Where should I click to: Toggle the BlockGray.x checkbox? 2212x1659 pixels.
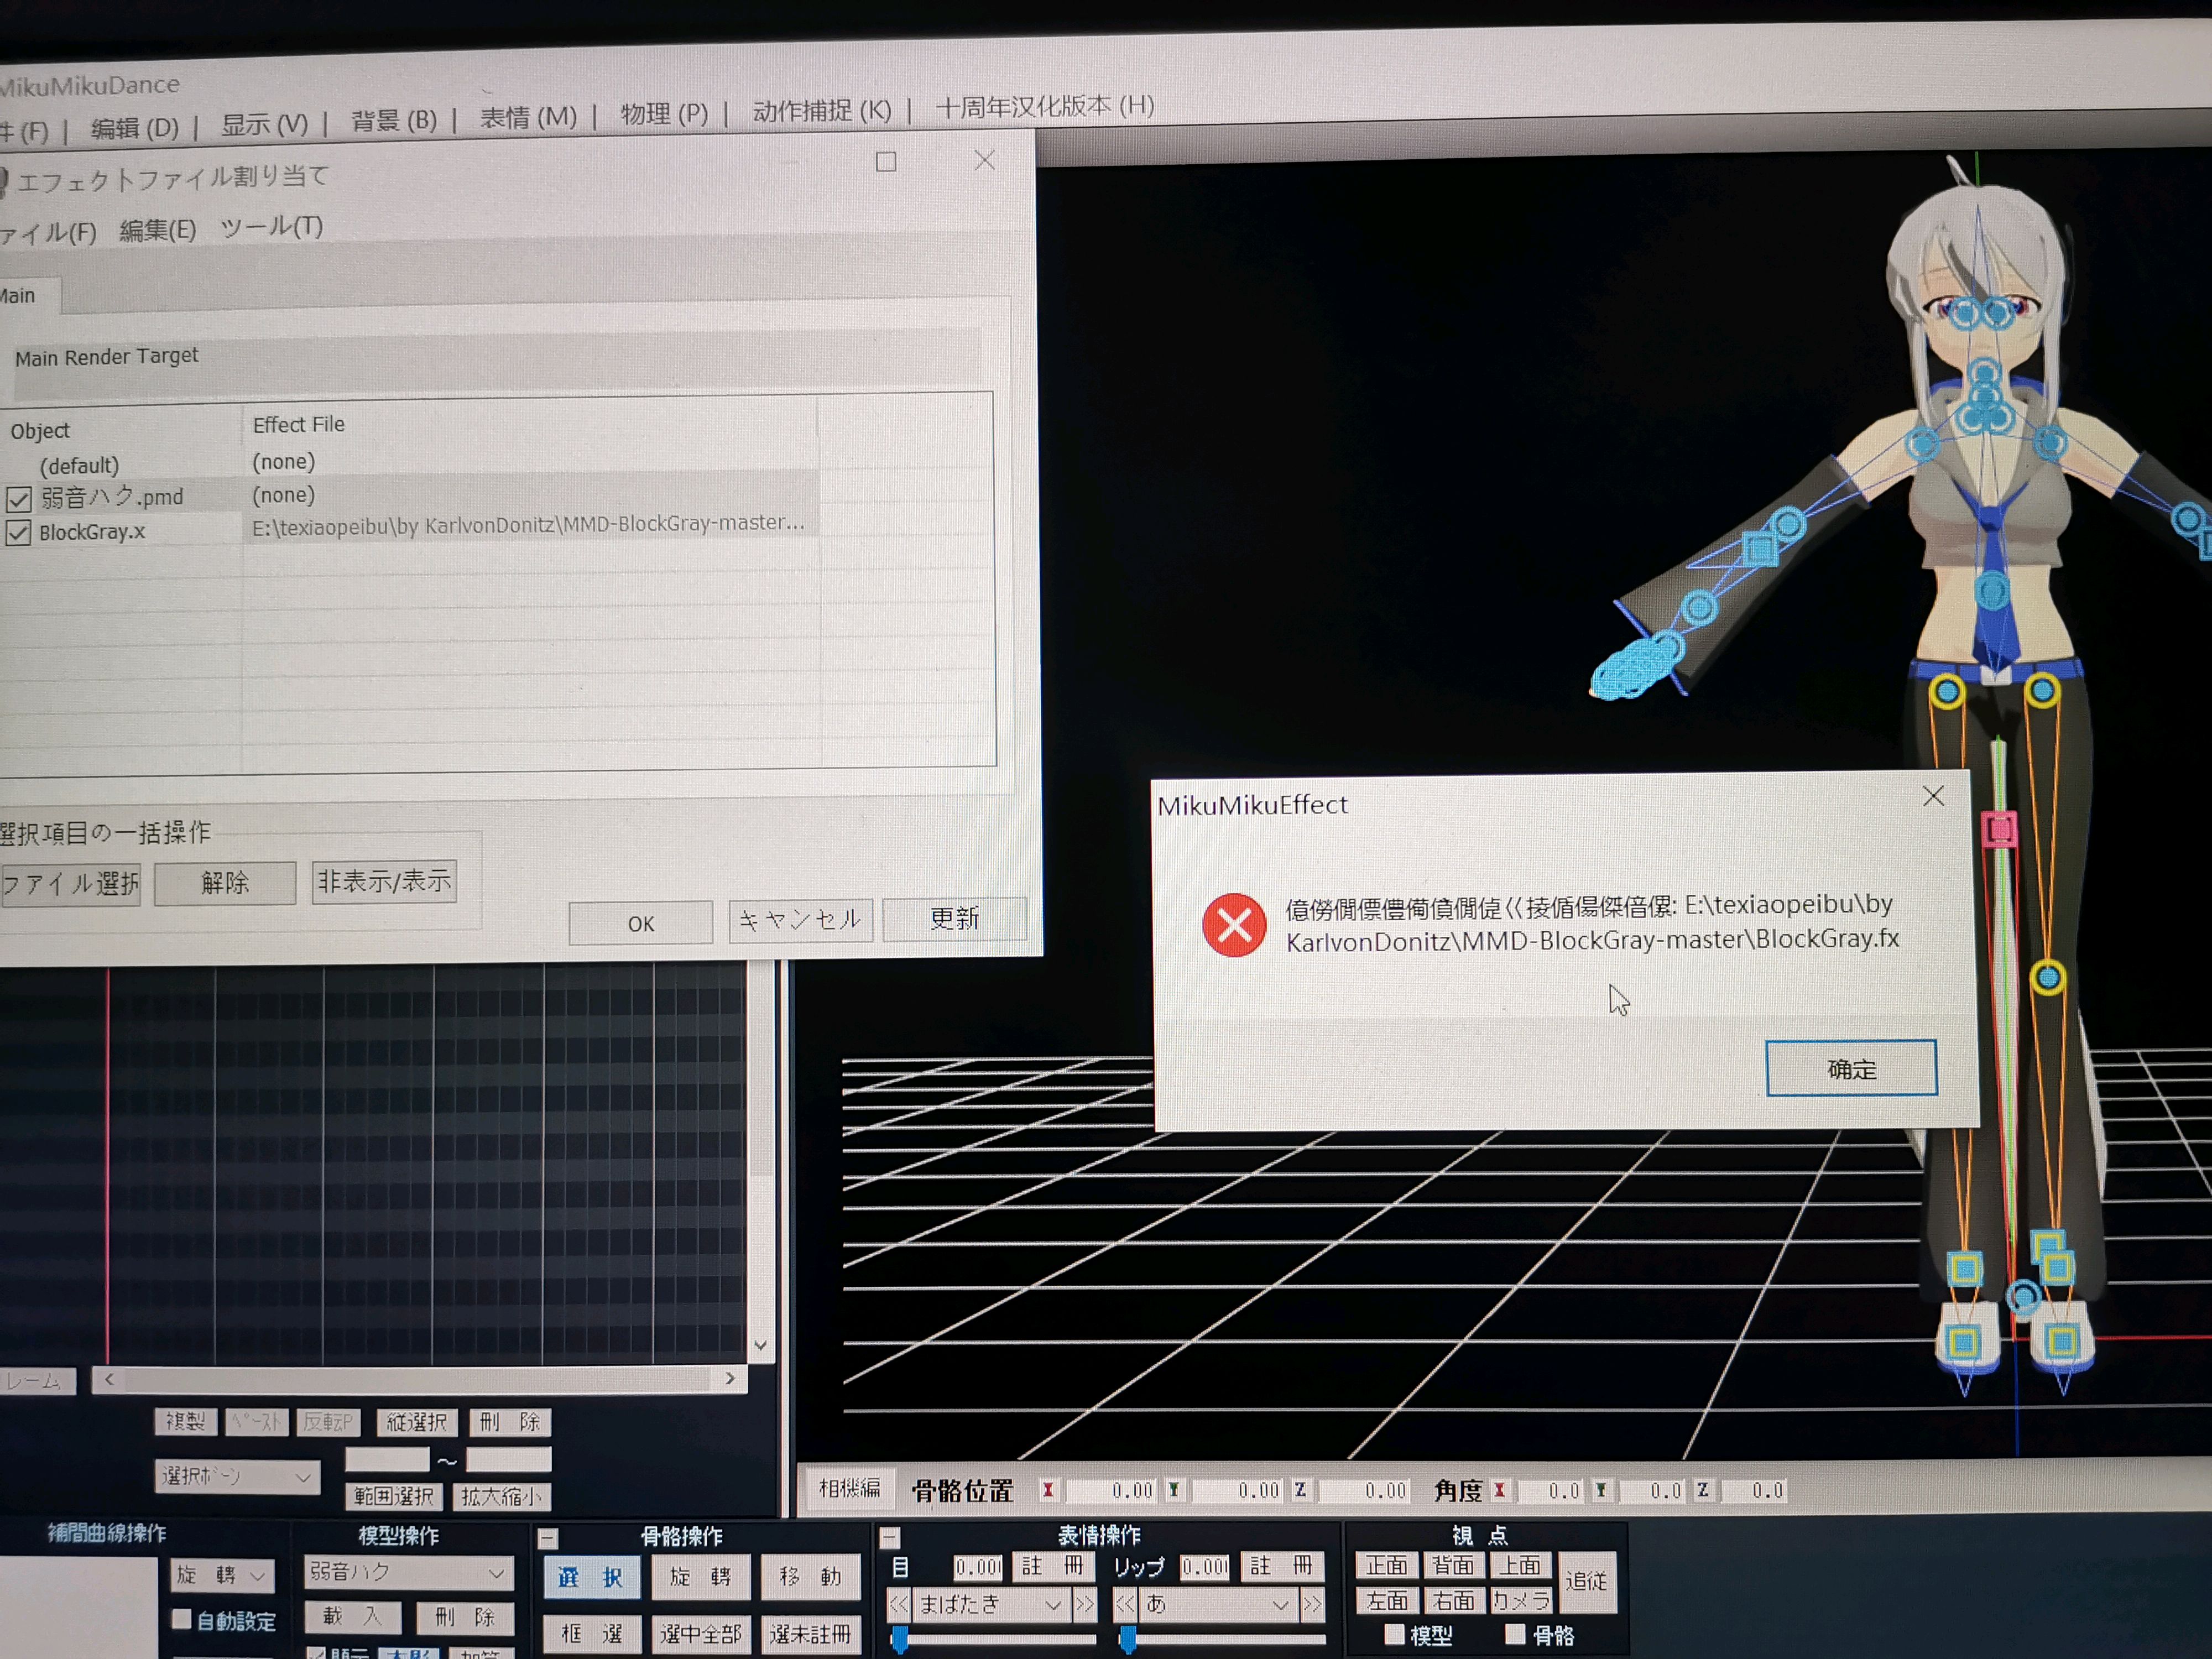click(x=18, y=533)
